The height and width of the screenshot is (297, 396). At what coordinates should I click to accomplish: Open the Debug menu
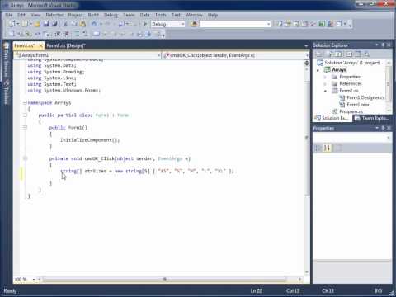111,15
